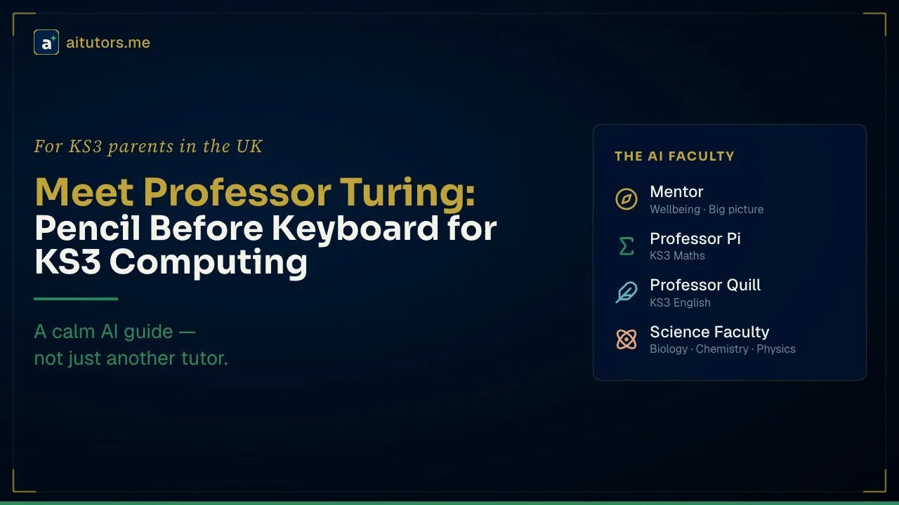
Task: Click the "Meet Professor Turing:" gold headline
Action: (255, 192)
